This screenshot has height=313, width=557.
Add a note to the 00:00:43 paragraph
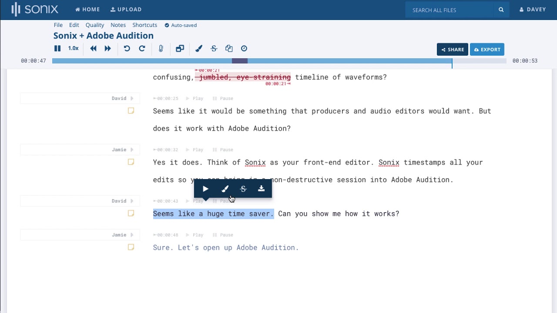(131, 213)
